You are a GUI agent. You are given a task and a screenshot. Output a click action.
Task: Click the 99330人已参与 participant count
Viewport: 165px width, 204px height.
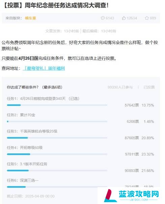[120, 87]
